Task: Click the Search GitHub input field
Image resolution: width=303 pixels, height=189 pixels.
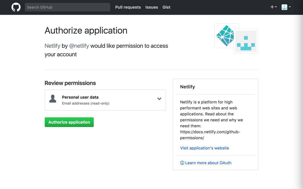Action: pyautogui.click(x=67, y=7)
